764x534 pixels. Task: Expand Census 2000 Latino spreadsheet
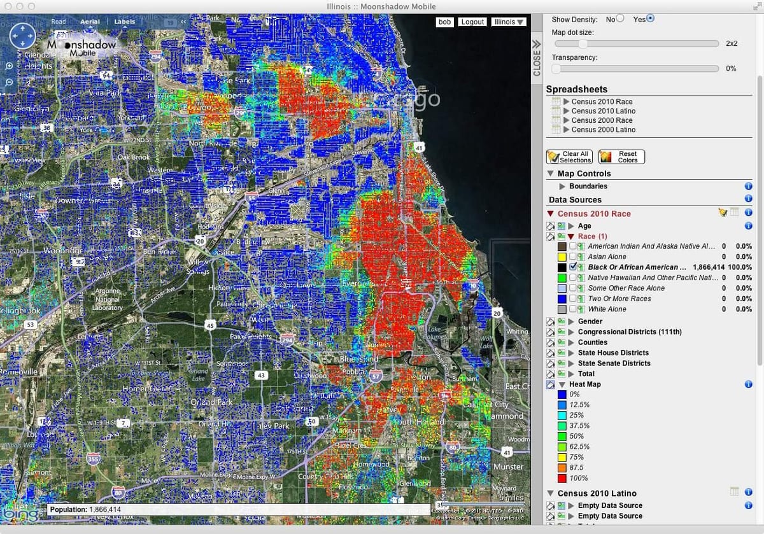point(567,129)
